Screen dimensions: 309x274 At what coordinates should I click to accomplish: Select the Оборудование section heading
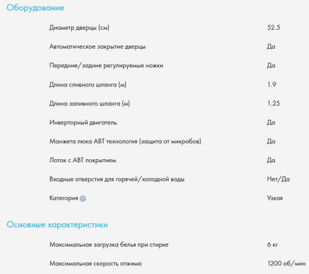click(35, 8)
